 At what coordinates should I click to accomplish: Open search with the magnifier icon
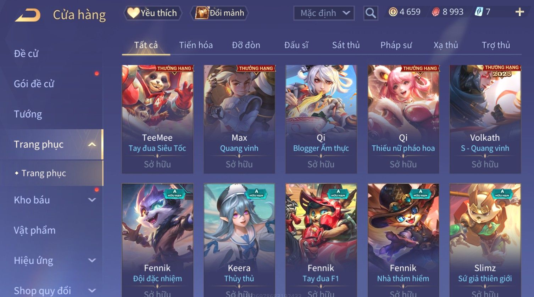(371, 13)
